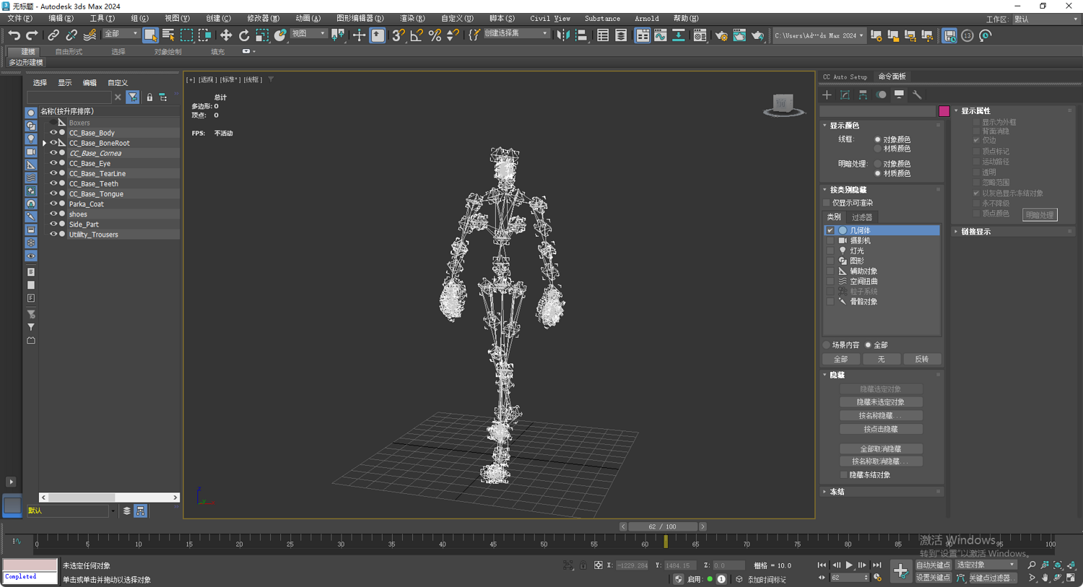Select the Link tool in toolbar
1083x587 pixels.
tap(53, 35)
